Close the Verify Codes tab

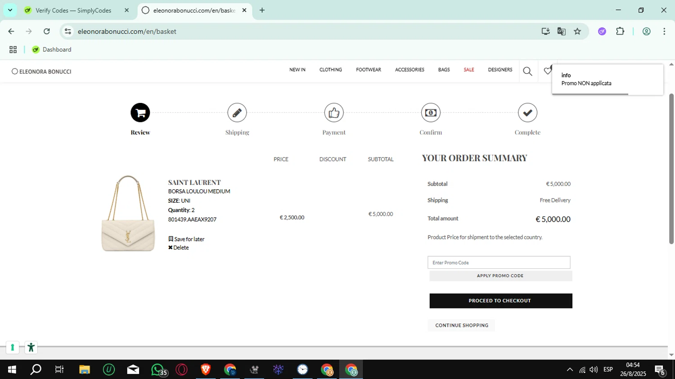[126, 10]
